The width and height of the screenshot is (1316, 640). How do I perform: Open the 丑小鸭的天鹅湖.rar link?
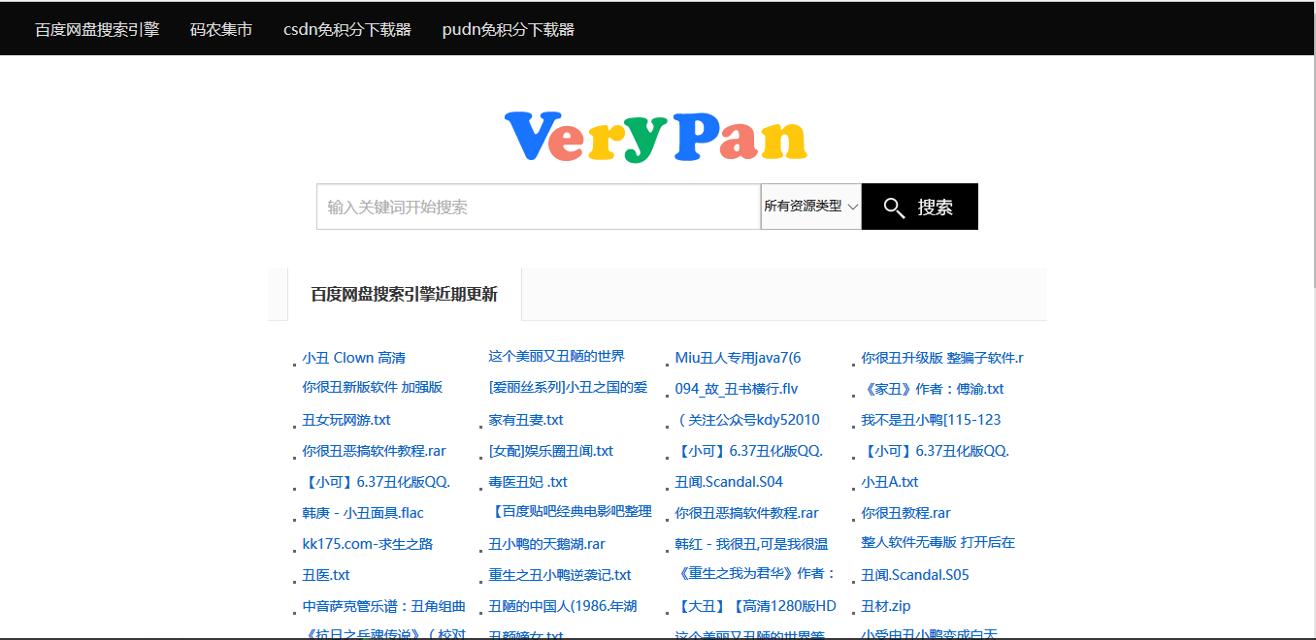547,544
